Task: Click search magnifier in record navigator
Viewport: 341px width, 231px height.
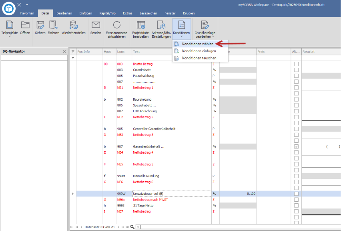Action: point(132,227)
